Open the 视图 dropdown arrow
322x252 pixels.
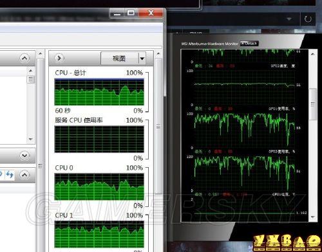(142, 59)
